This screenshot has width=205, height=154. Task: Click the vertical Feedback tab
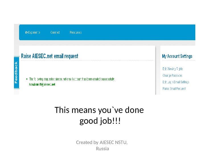pos(17,72)
